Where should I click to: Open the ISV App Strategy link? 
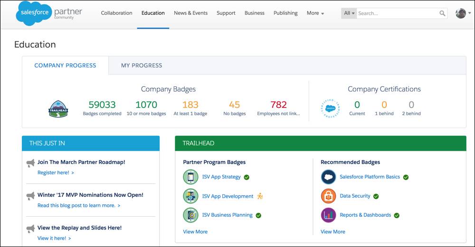(221, 177)
